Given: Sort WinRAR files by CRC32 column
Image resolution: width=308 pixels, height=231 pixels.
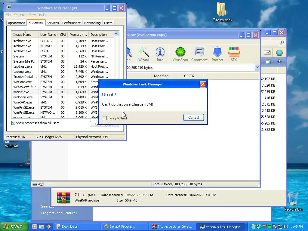Looking at the screenshot, I should click(x=192, y=76).
